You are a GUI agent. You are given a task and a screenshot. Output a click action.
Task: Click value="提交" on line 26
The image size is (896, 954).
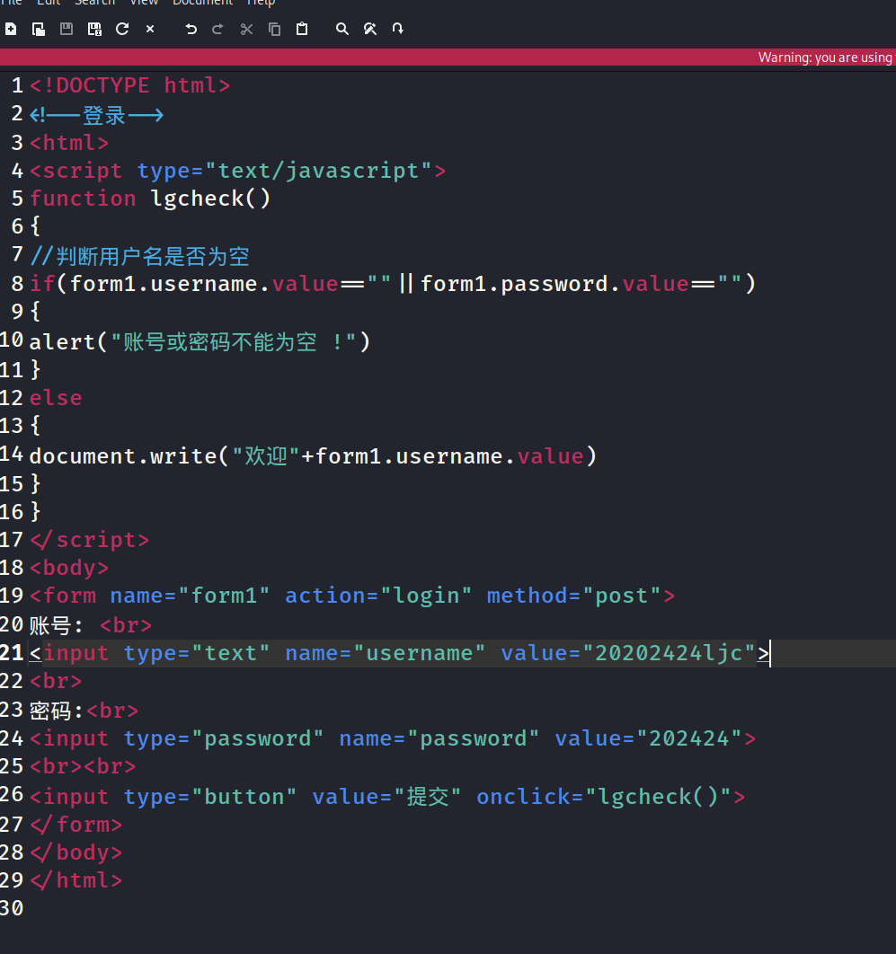[386, 797]
